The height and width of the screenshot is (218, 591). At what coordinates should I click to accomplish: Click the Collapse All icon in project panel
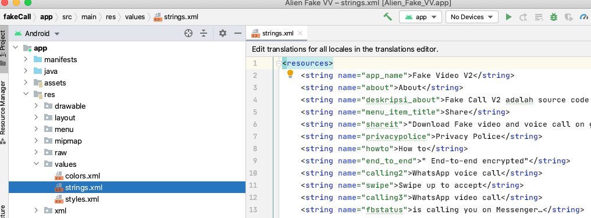pyautogui.click(x=204, y=34)
